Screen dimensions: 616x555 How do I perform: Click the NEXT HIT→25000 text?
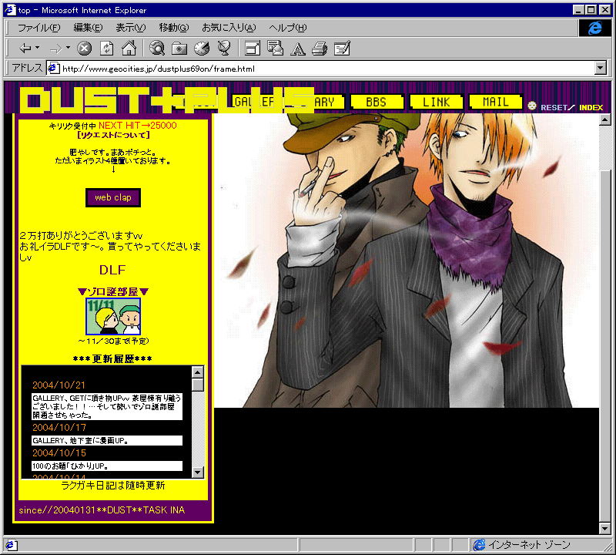coord(138,126)
